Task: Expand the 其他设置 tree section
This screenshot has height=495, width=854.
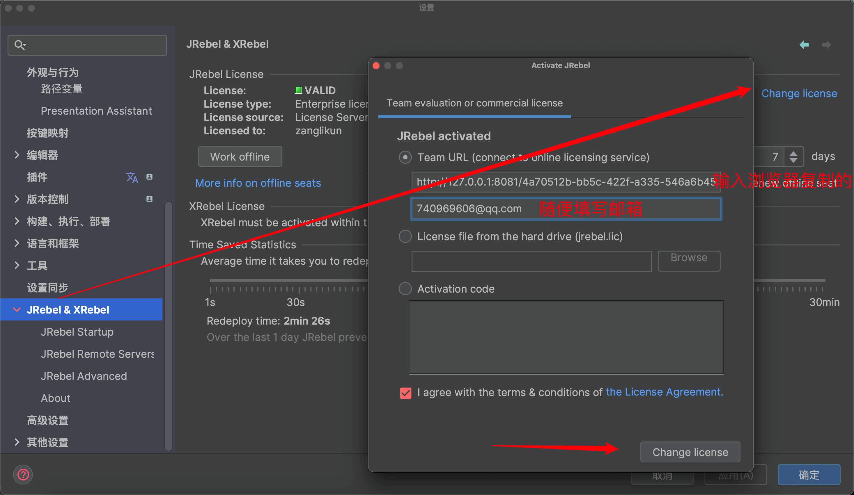Action: pos(17,442)
